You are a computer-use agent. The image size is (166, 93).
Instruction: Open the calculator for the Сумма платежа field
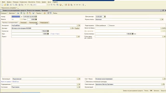(133, 34)
